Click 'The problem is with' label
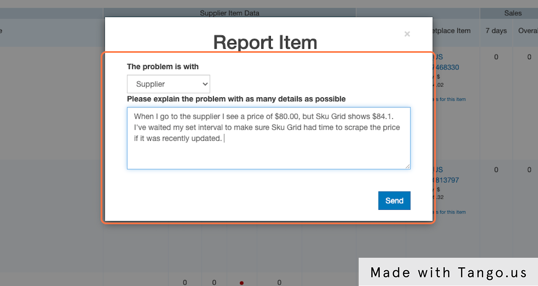Screen dimensions: 538x286 click(163, 66)
